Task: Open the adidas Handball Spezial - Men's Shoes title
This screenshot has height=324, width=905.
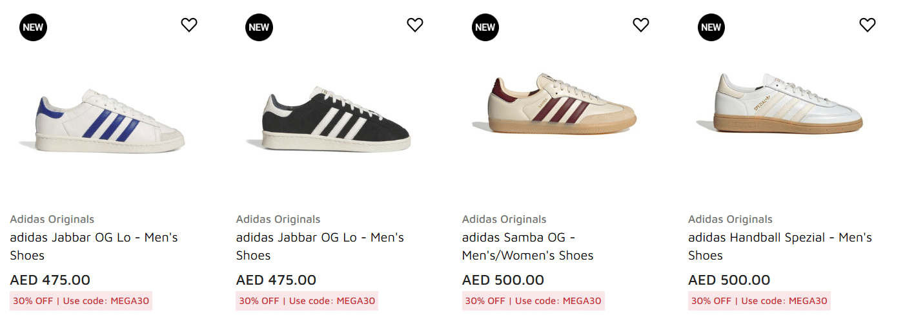Action: [780, 246]
